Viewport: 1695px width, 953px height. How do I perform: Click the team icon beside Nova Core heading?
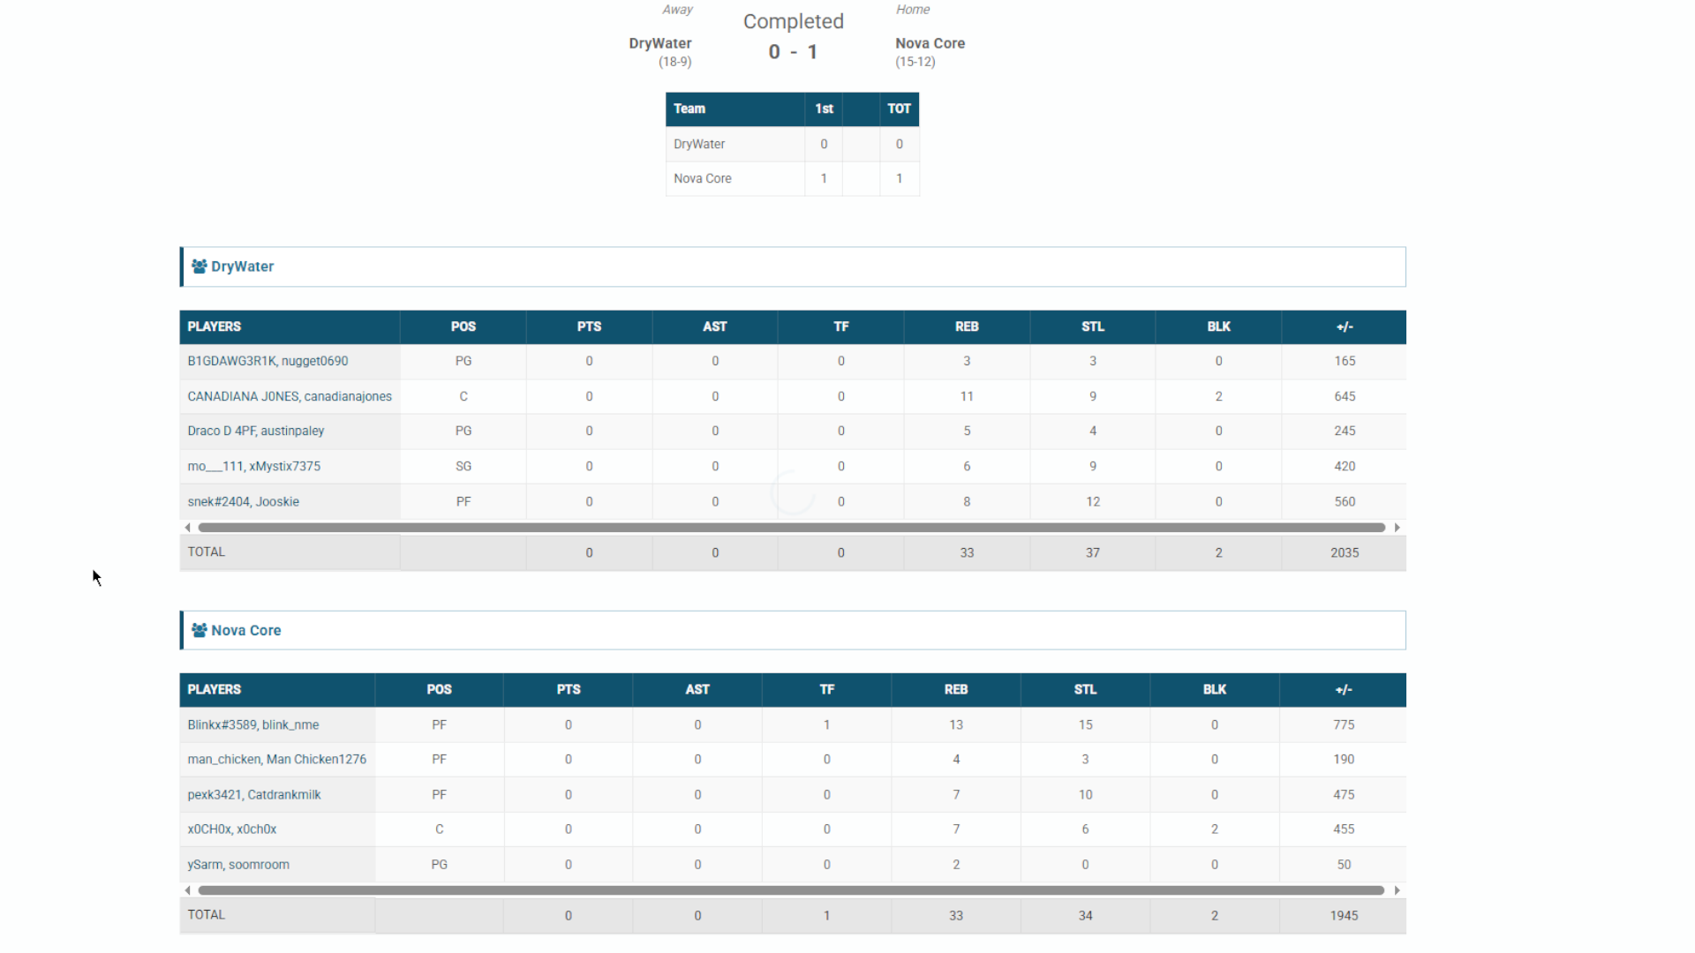pos(200,630)
